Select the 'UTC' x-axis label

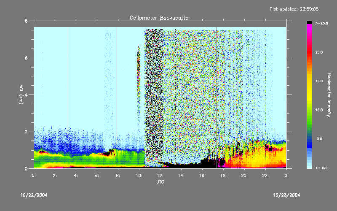(x=160, y=182)
